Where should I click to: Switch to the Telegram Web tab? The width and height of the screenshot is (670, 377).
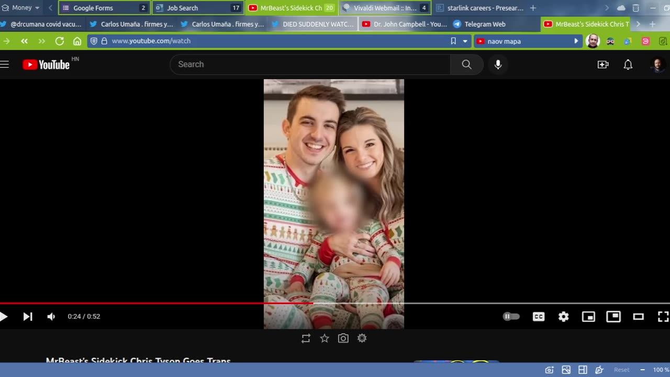pos(495,24)
